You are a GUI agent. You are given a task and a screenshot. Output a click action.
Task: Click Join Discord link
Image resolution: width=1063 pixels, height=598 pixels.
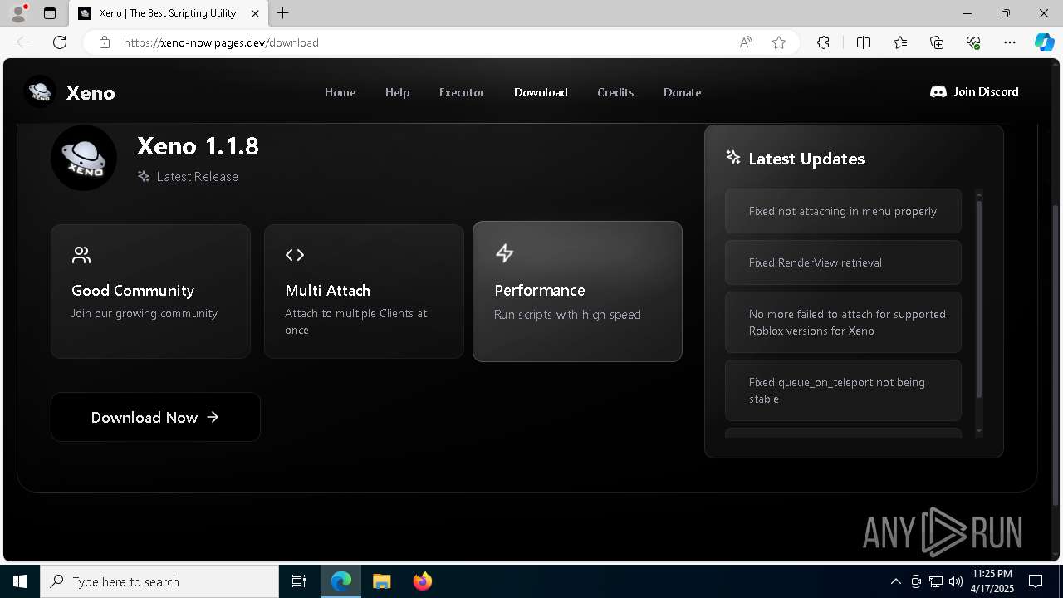click(x=974, y=91)
